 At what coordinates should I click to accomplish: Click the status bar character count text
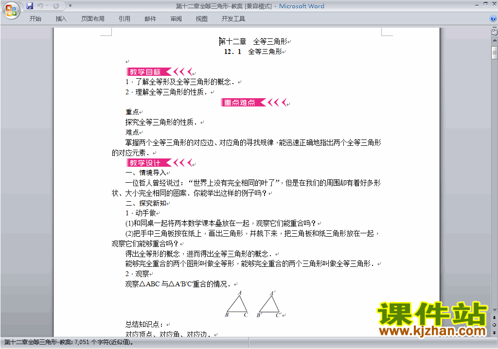point(69,342)
